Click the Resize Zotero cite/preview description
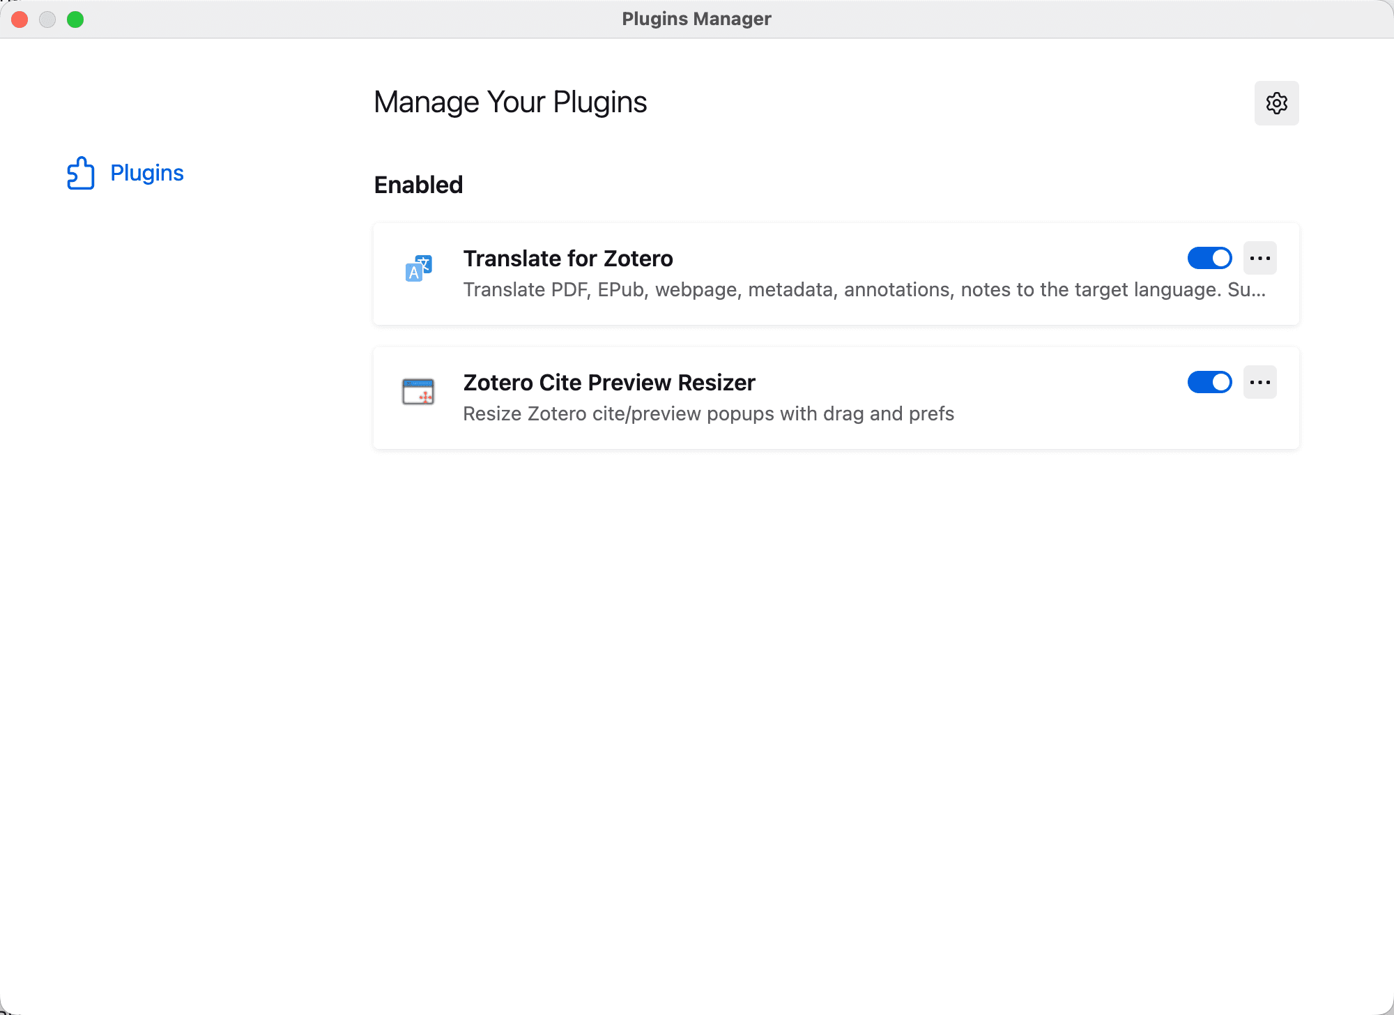Viewport: 1394px width, 1015px height. click(708, 414)
